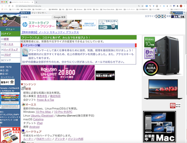187x143 pixels.
Task: Open (5)ブログ from the side menu
Action: pos(10,55)
